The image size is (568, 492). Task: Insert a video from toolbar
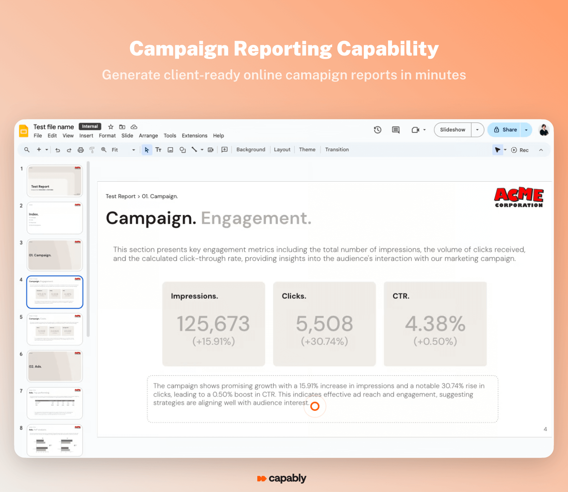click(x=211, y=150)
